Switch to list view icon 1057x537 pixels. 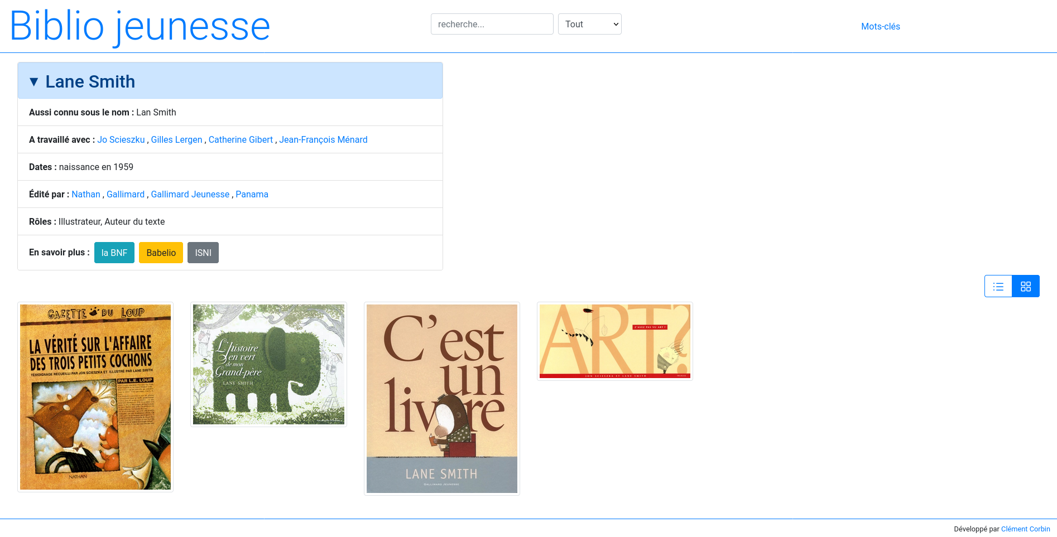pos(998,286)
